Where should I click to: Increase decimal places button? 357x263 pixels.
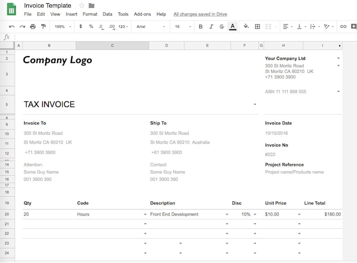click(112, 27)
